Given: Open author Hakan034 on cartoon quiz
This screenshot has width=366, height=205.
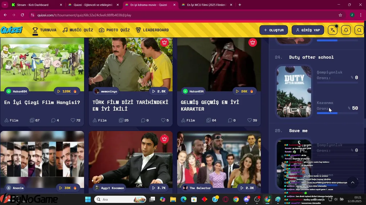Looking at the screenshot, I should tap(17, 91).
